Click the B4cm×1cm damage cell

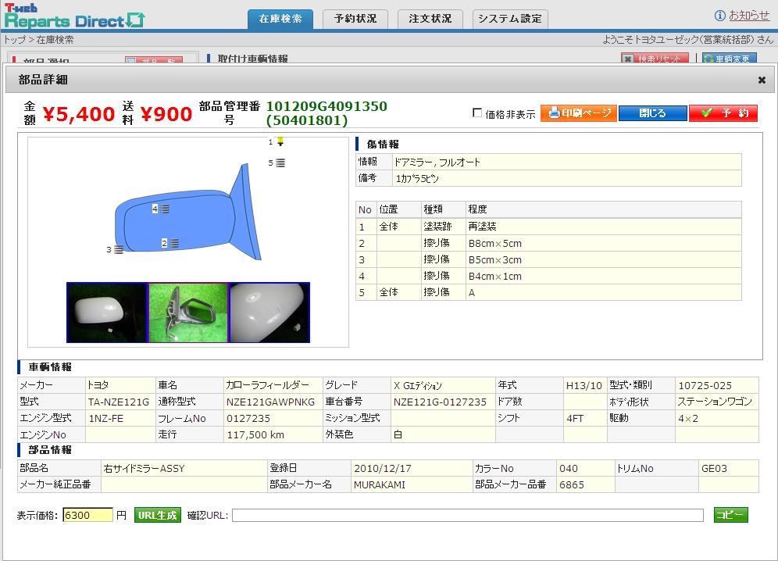pos(603,276)
